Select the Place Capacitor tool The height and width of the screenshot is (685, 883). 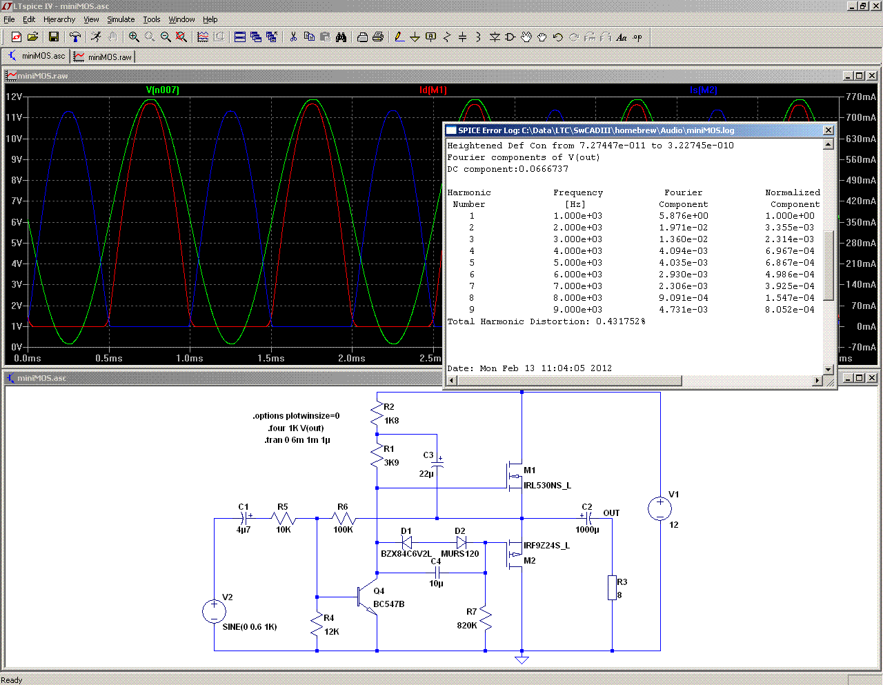coord(462,37)
